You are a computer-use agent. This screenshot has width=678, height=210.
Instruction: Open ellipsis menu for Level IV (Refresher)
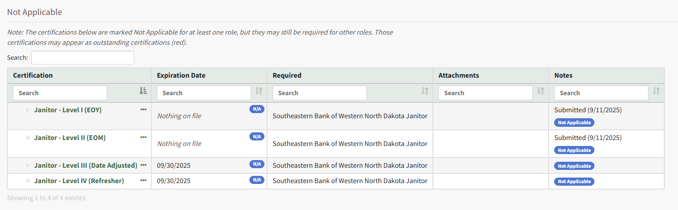click(x=143, y=181)
